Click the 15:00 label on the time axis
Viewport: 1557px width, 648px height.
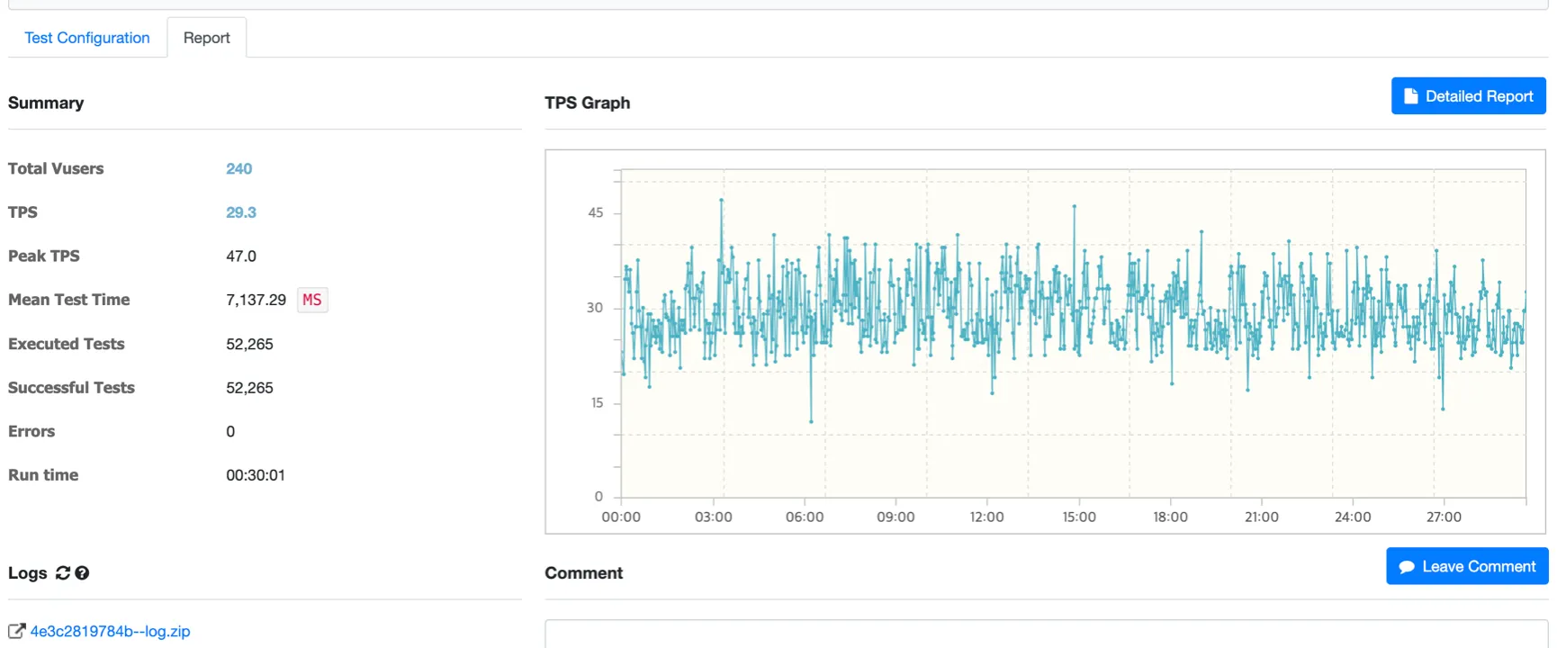(1078, 517)
